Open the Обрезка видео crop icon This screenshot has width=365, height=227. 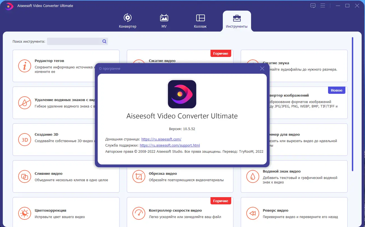pyautogui.click(x=139, y=176)
